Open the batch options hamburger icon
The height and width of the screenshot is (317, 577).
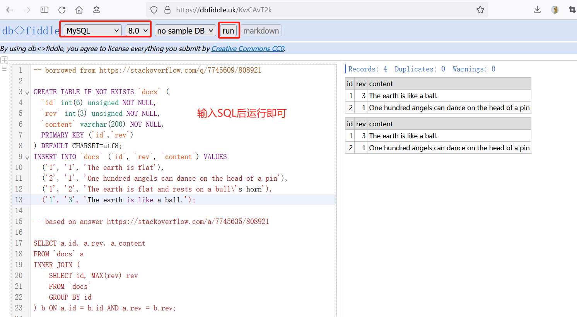[x=4, y=69]
